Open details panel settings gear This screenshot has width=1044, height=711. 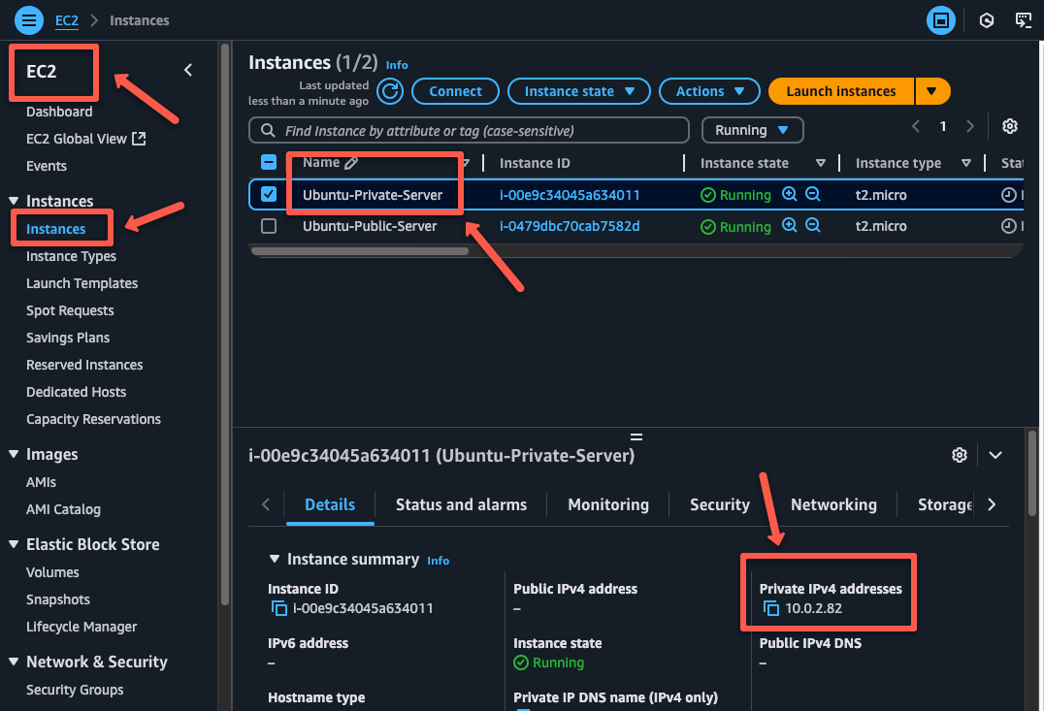pyautogui.click(x=959, y=455)
